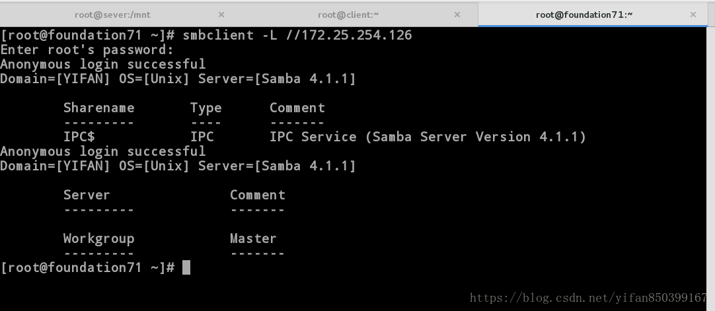Click the Workgroup column header
The height and width of the screenshot is (311, 715).
click(99, 238)
